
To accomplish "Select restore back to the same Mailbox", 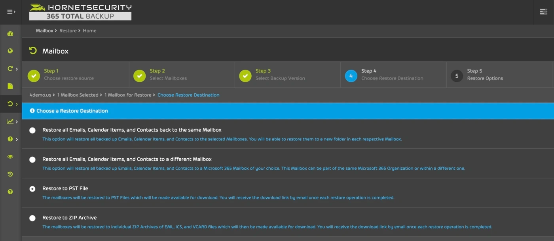I will pyautogui.click(x=32, y=130).
